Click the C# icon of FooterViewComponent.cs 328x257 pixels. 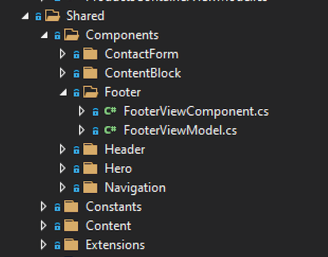(x=110, y=111)
